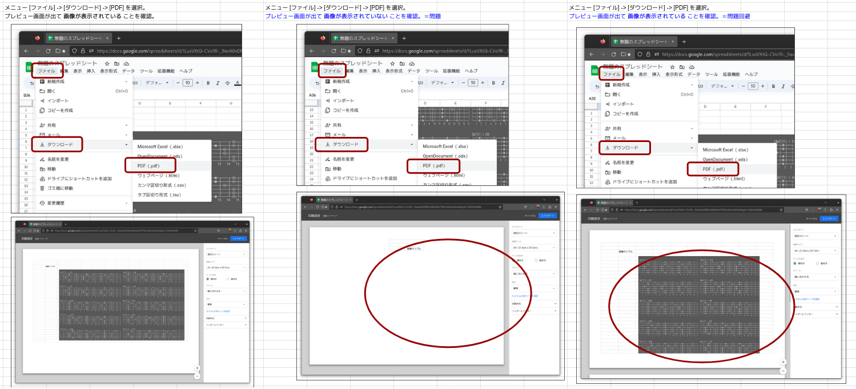Click the reload icon in the right browser screenshot
The height and width of the screenshot is (389, 856).
(613, 54)
